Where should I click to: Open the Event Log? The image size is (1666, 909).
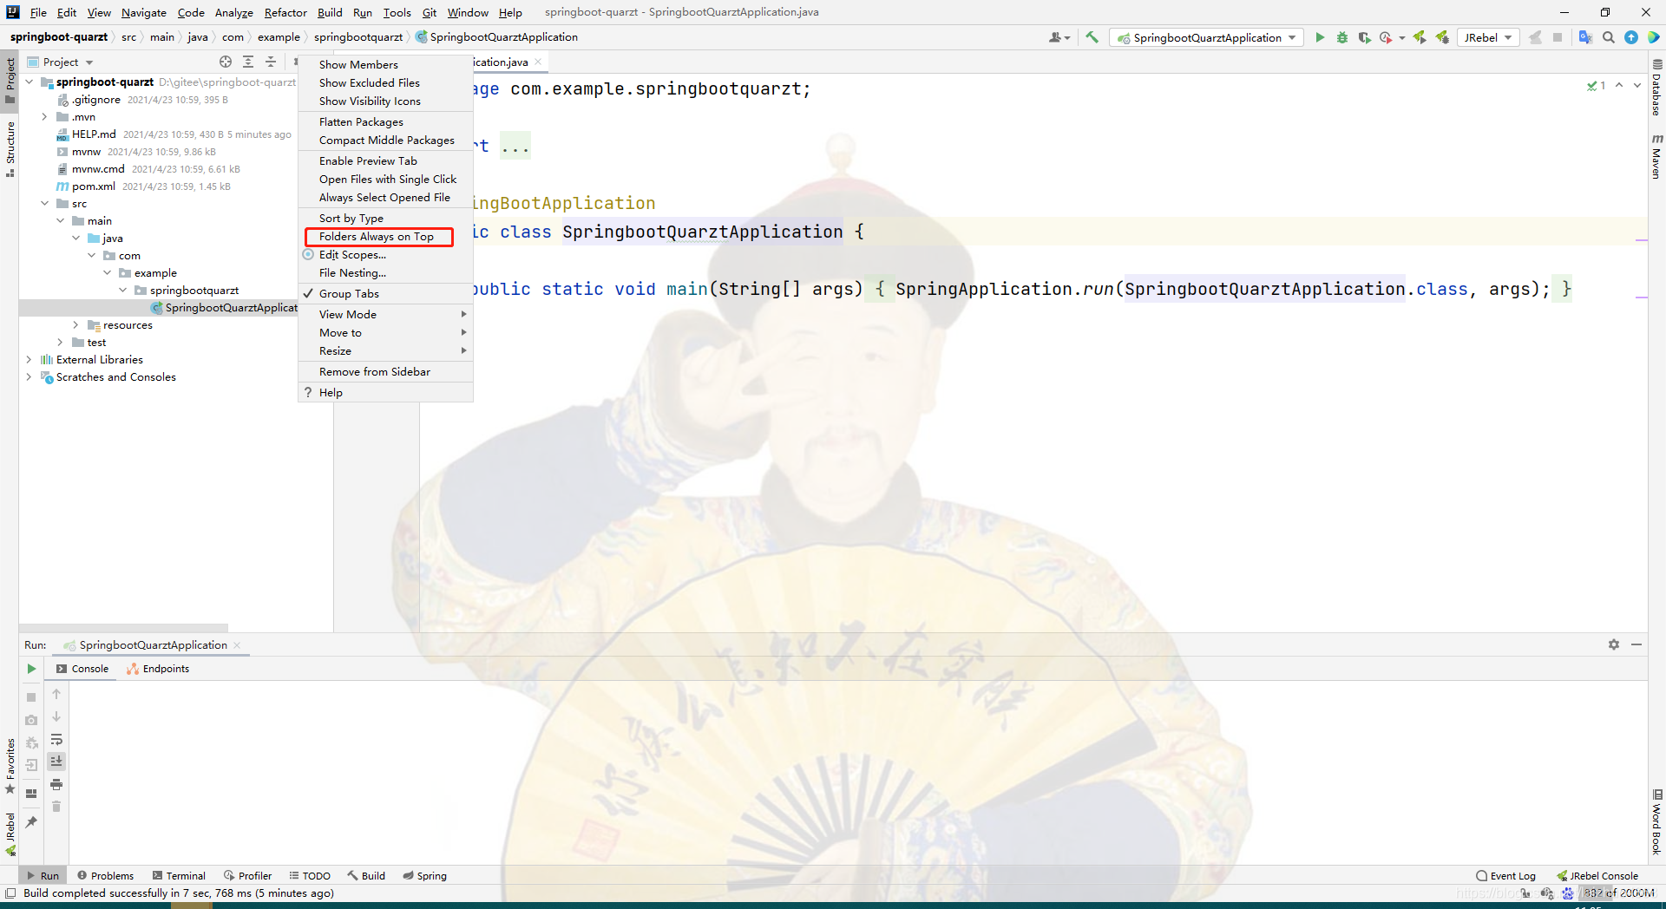[1505, 875]
